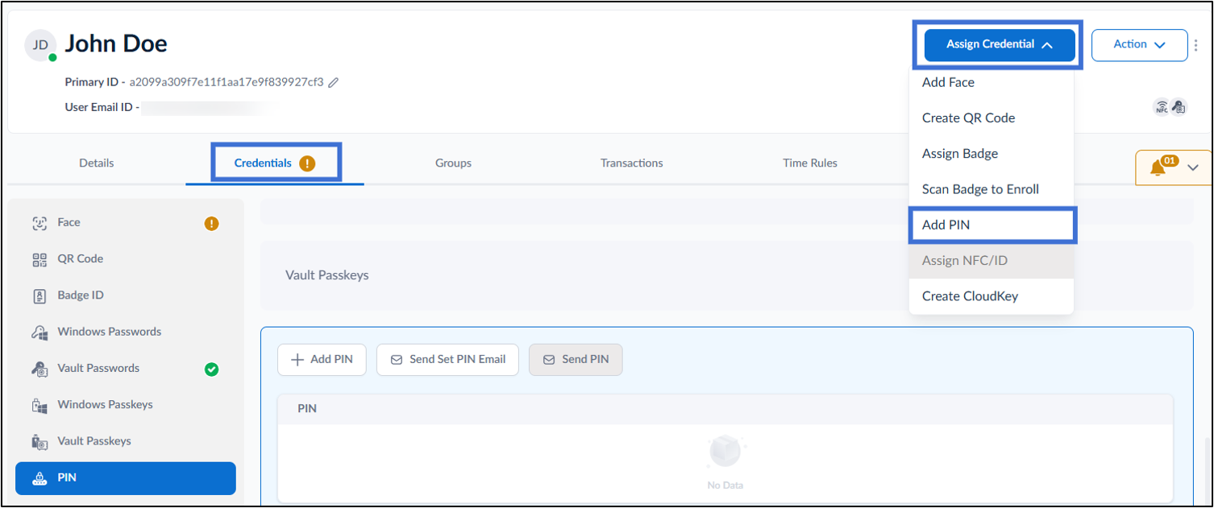
Task: Click the PIN keypad sidebar icon
Action: point(39,478)
